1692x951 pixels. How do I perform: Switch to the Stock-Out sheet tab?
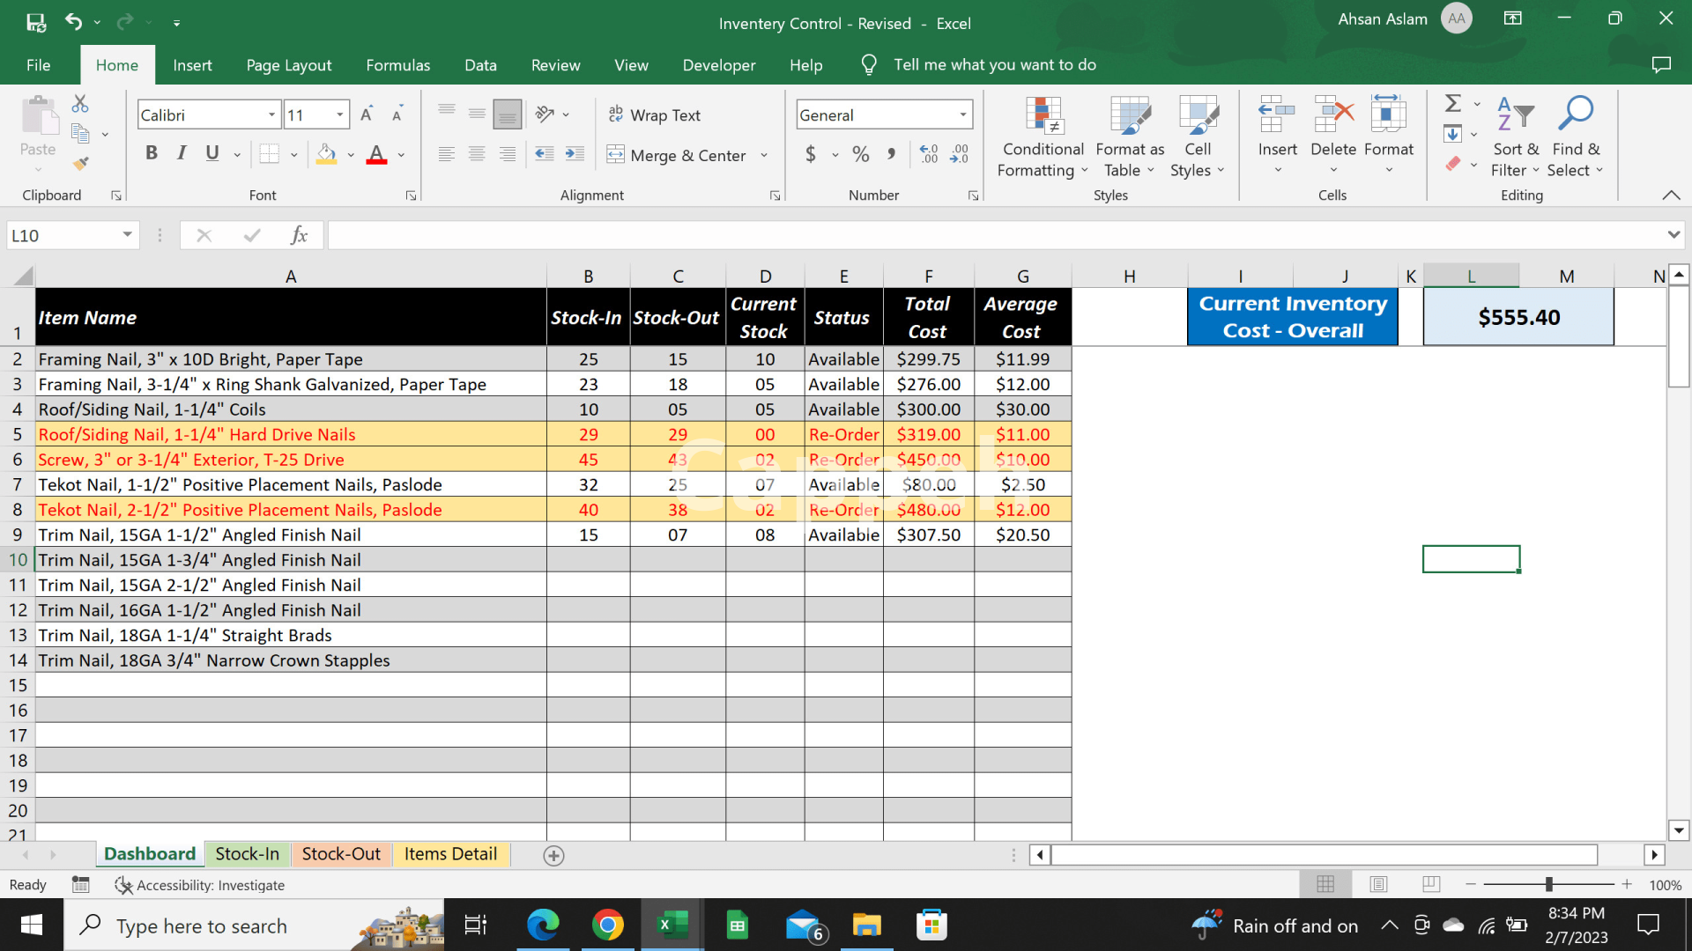(341, 854)
